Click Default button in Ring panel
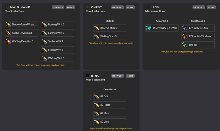220x131 pixels. [x=118, y=76]
